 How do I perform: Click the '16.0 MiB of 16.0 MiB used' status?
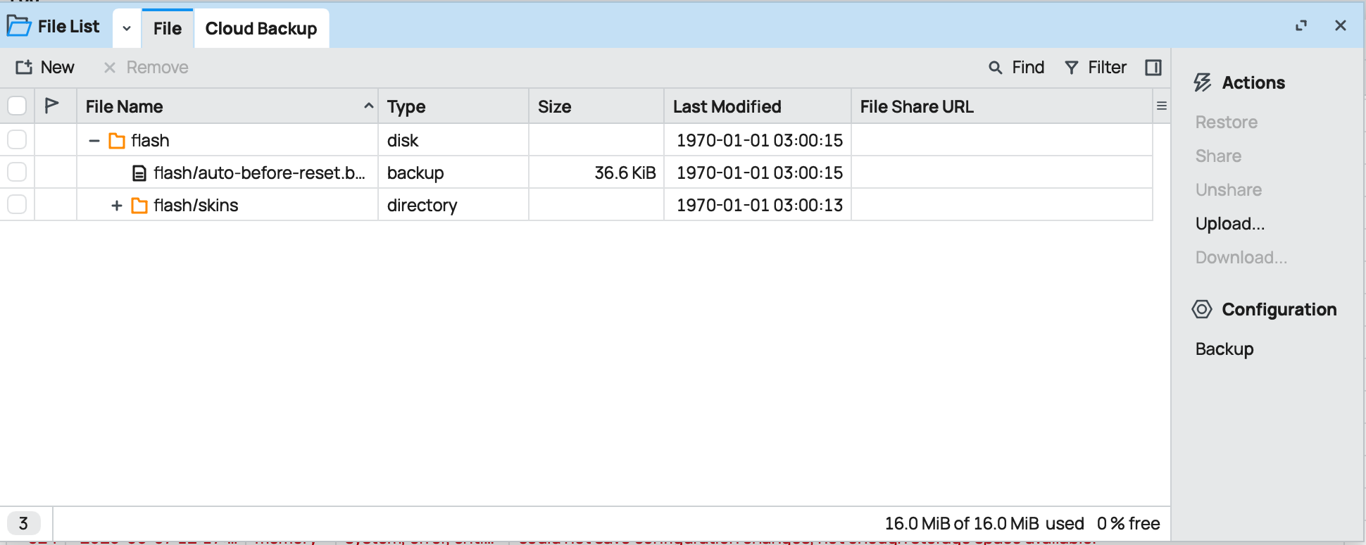(984, 523)
